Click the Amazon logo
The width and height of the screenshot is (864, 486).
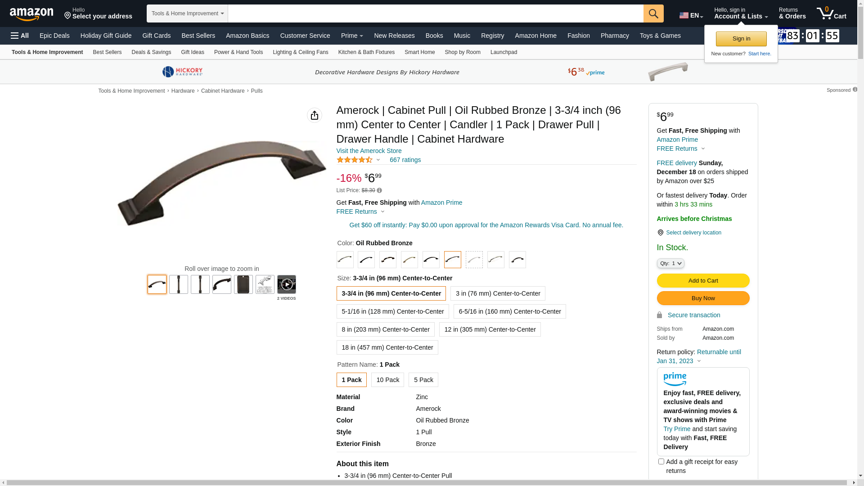tap(31, 14)
